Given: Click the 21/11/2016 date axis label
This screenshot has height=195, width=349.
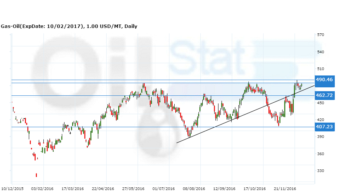Looking at the screenshot, I should point(285,188).
